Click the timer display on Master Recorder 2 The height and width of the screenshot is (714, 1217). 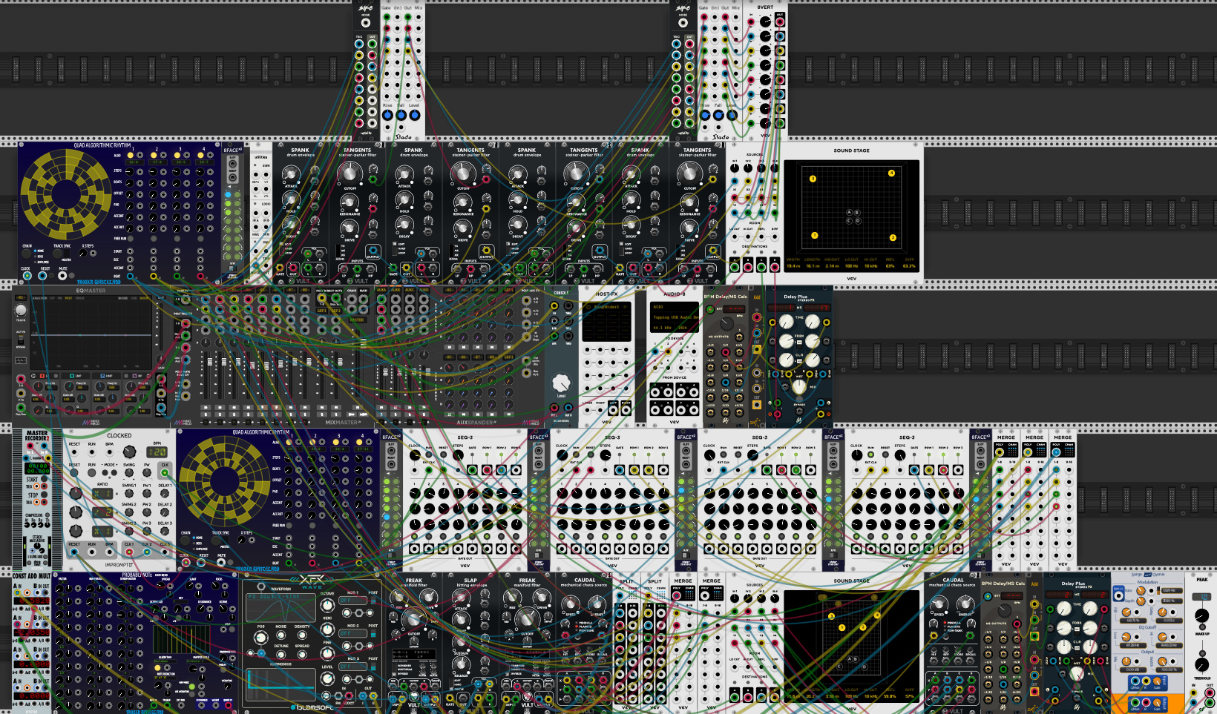(x=37, y=469)
